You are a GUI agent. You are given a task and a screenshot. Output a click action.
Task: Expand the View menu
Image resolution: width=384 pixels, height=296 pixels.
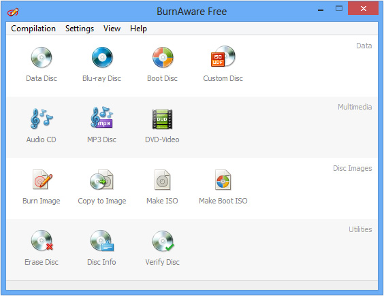[x=112, y=29]
